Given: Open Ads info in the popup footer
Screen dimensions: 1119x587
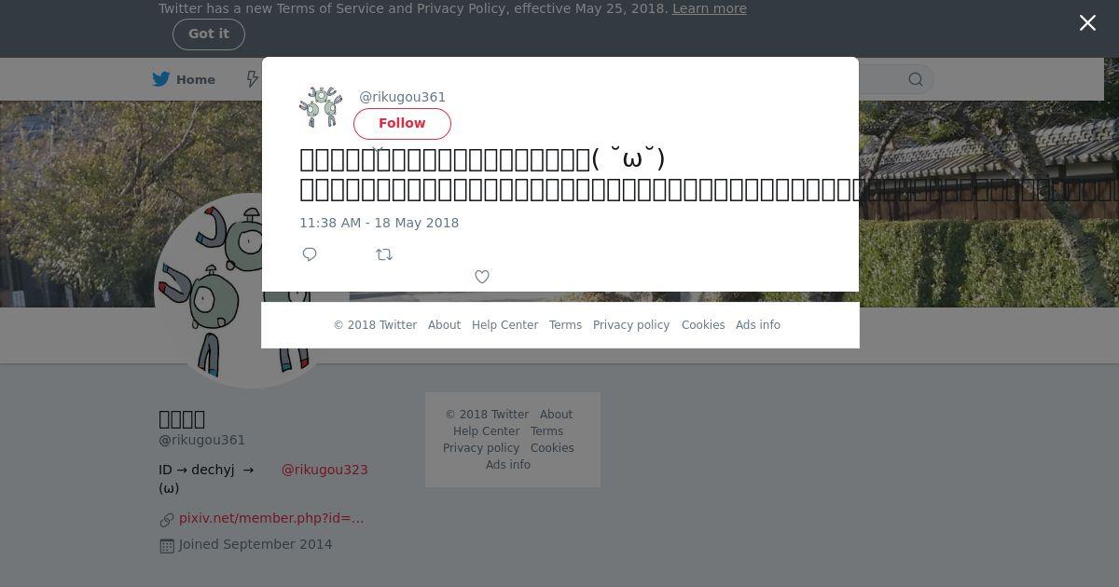Looking at the screenshot, I should (758, 325).
